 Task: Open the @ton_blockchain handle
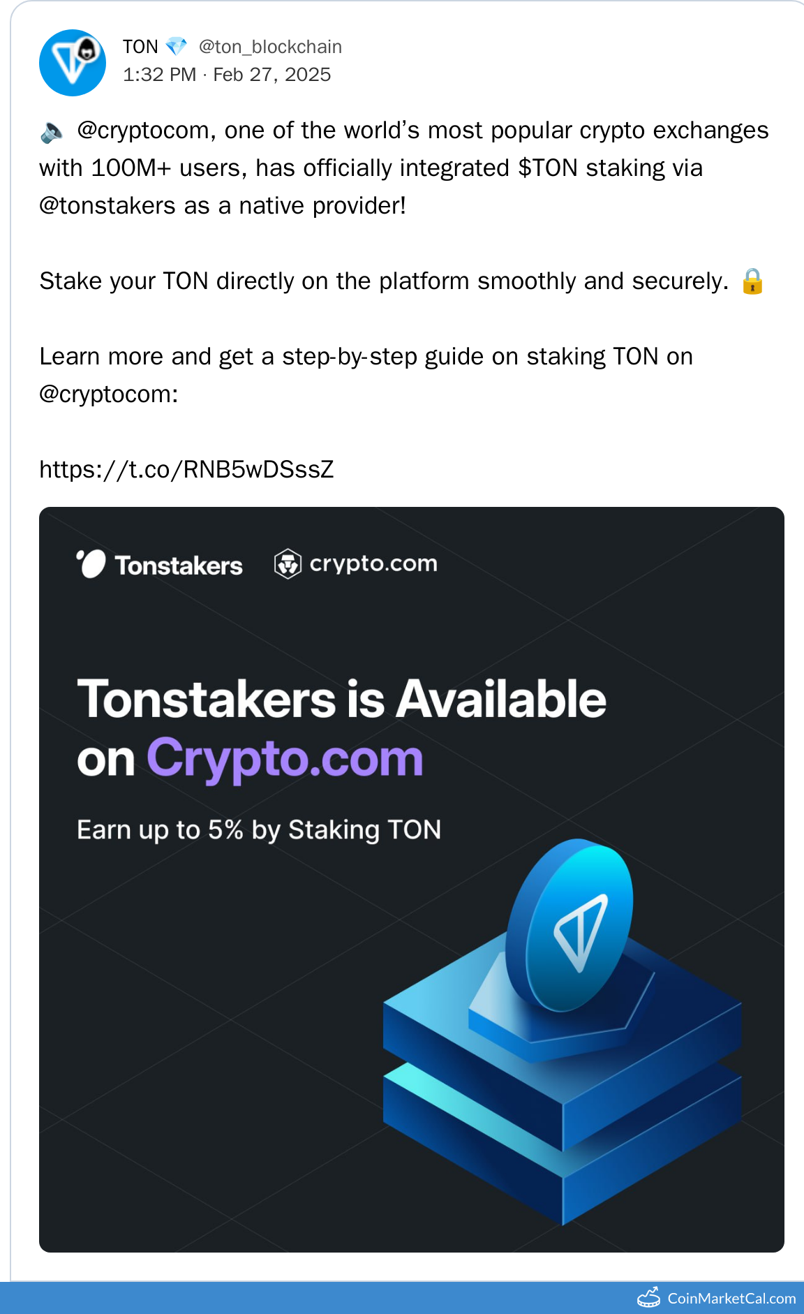[x=270, y=47]
